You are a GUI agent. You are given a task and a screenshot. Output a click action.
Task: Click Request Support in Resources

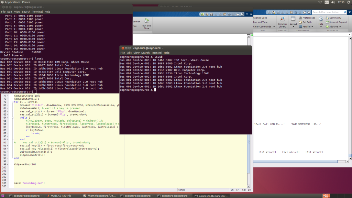336,22
